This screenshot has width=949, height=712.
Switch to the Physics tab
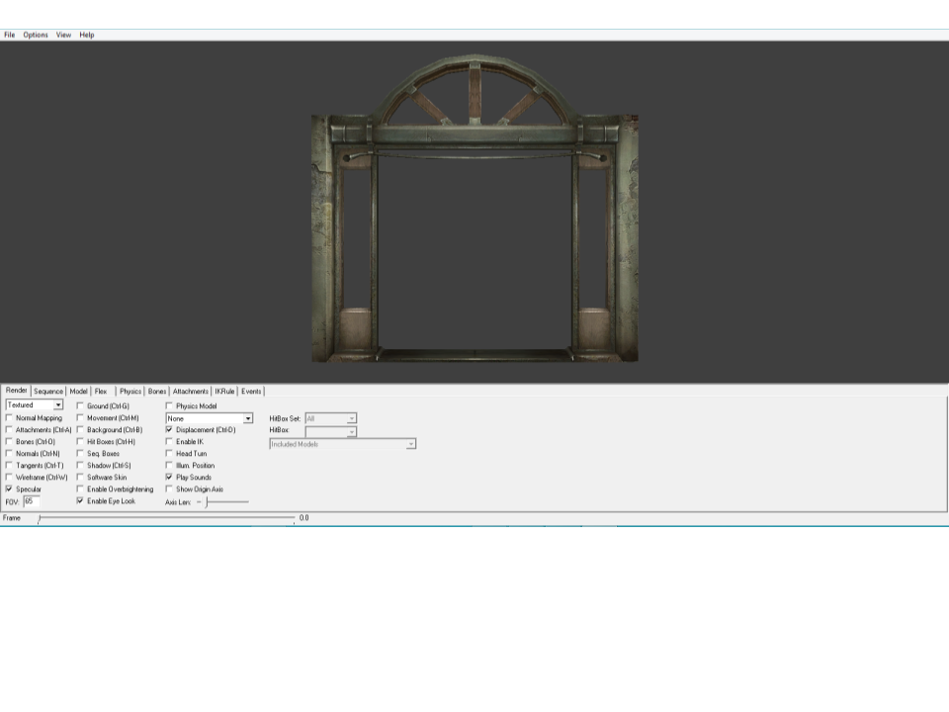click(x=130, y=392)
